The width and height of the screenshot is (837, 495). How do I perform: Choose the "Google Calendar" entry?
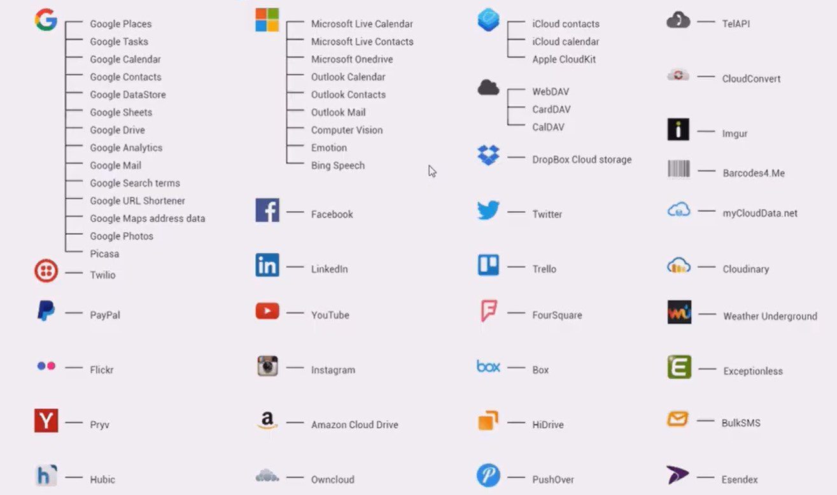point(125,59)
